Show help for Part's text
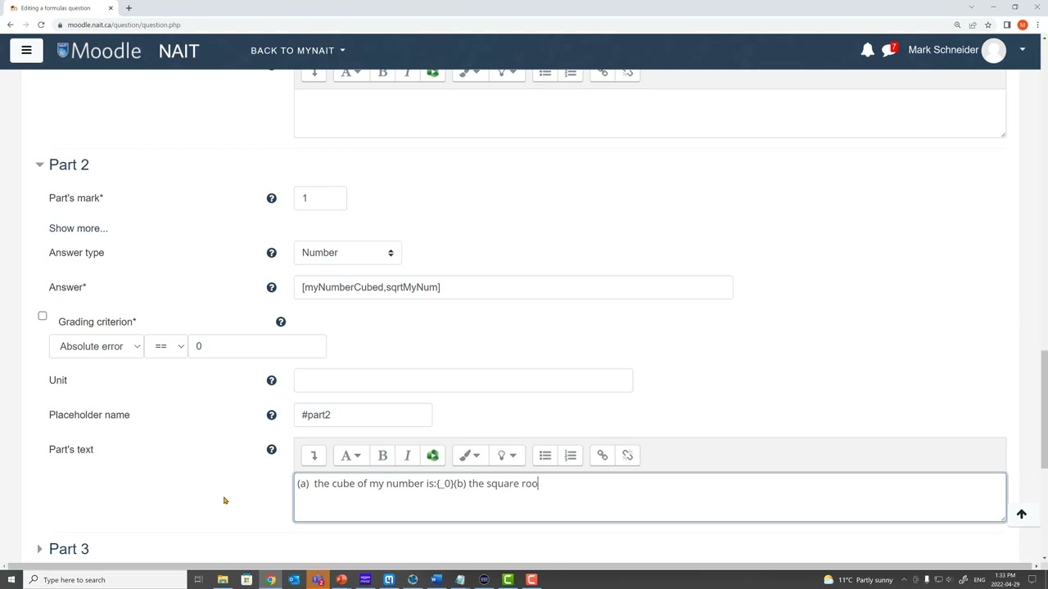The width and height of the screenshot is (1048, 589). point(272,449)
